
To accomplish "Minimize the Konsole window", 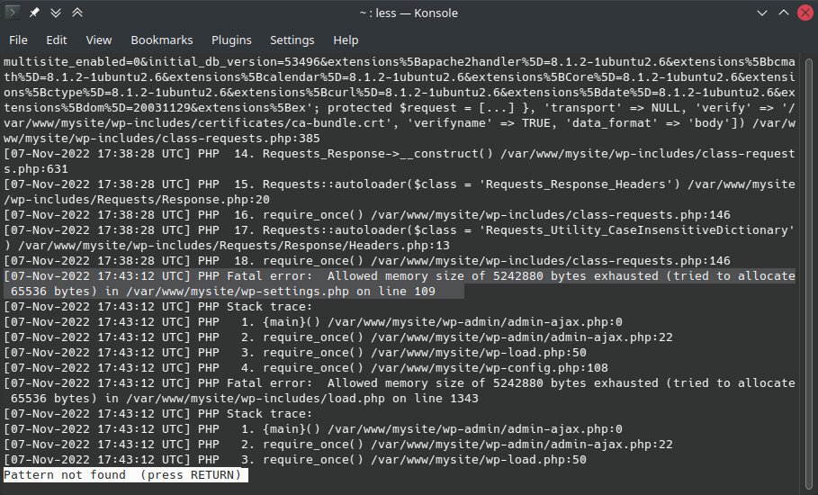I will tap(762, 13).
